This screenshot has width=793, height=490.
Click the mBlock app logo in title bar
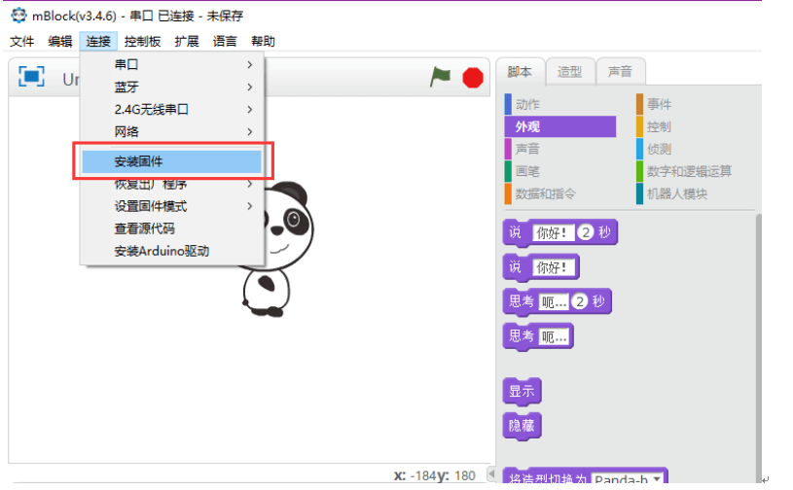pos(18,16)
